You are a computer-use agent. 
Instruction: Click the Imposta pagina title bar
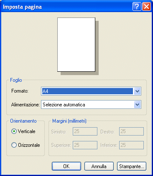click(x=67, y=7)
